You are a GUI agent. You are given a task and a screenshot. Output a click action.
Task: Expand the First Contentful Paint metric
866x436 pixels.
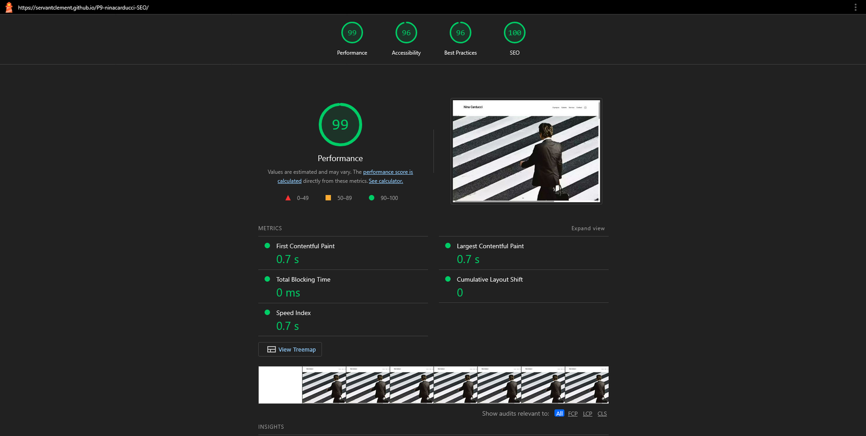(305, 246)
